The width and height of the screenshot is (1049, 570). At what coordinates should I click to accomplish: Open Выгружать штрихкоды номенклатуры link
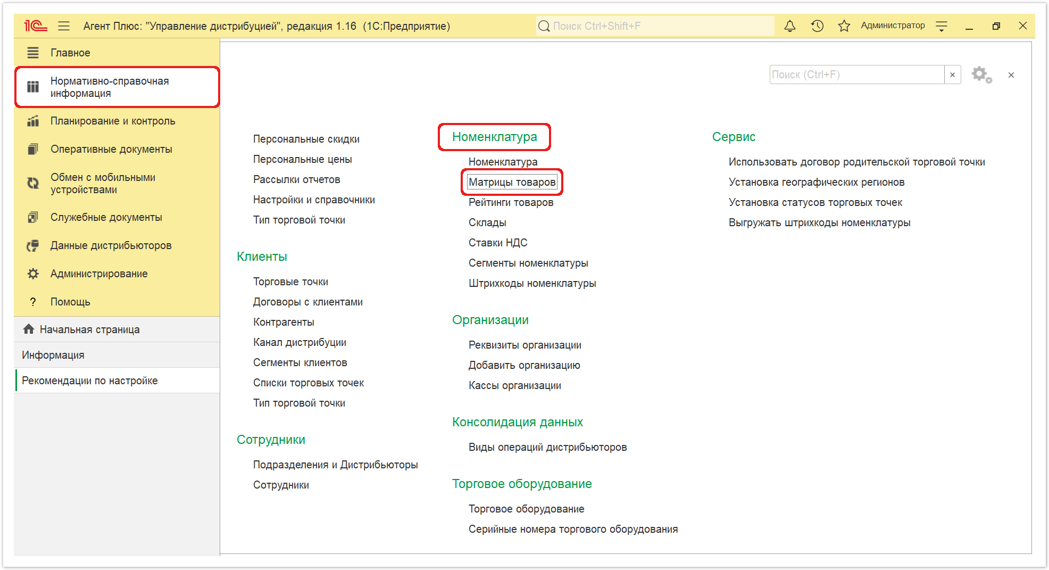[x=820, y=222]
